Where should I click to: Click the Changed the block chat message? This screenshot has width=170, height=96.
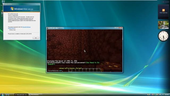coord(62,61)
